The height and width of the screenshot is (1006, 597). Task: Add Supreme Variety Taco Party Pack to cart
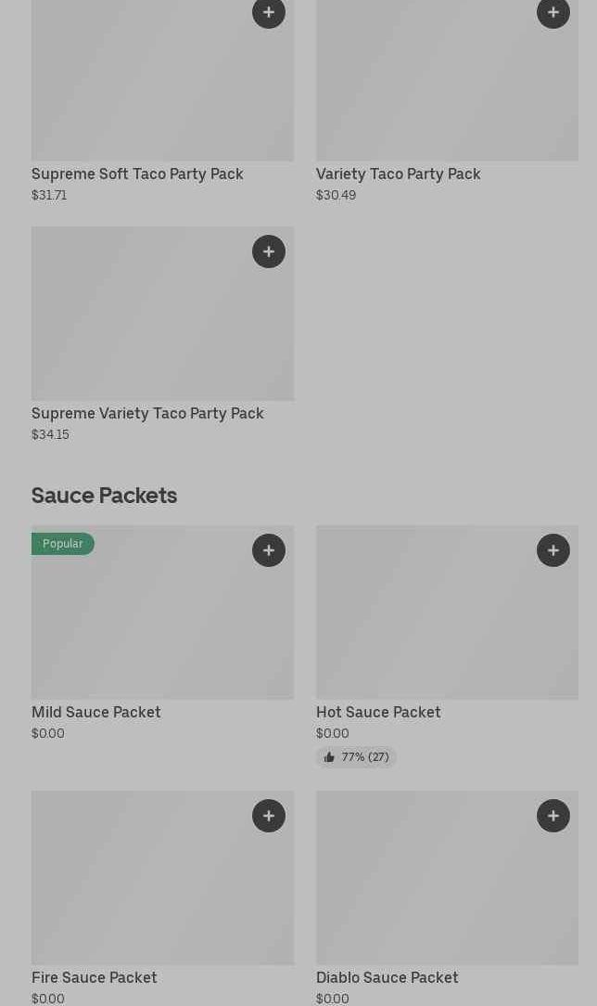(x=269, y=251)
